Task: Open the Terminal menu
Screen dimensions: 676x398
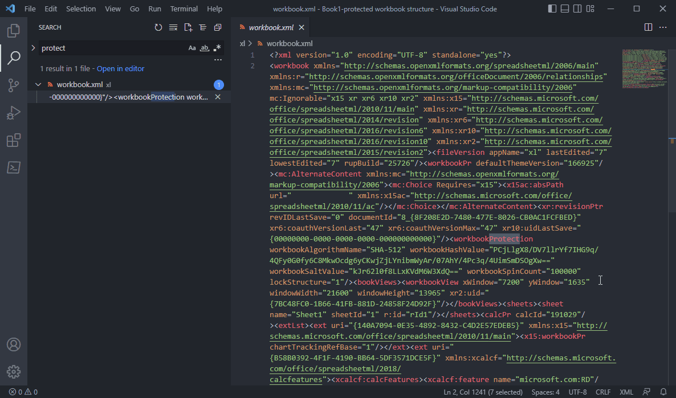Action: tap(184, 9)
